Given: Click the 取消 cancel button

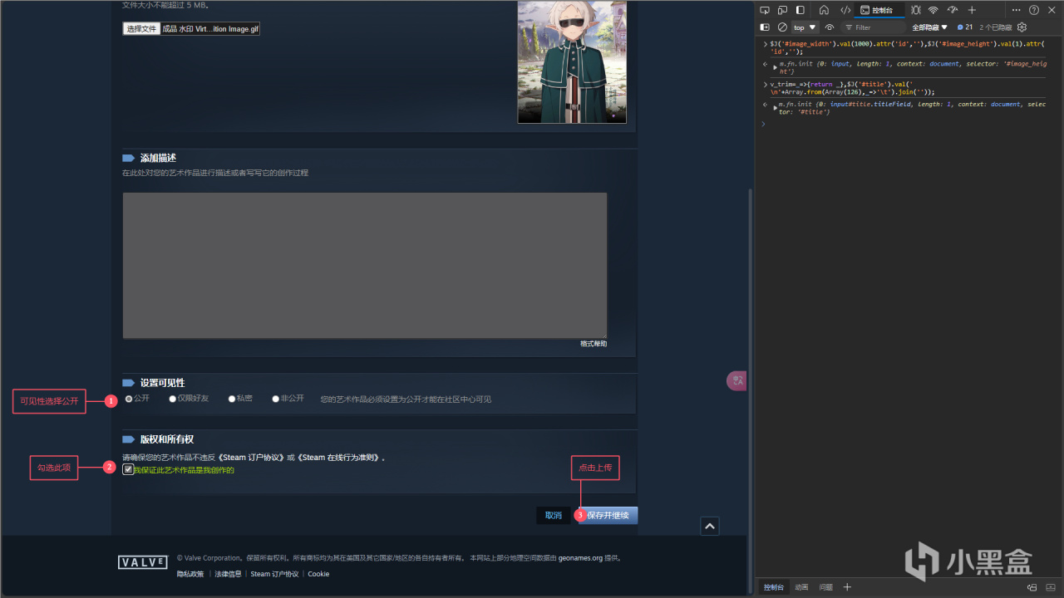Looking at the screenshot, I should (x=554, y=516).
